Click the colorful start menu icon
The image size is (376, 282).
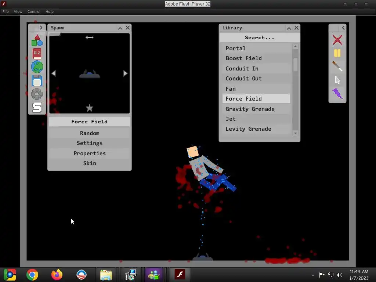[x=10, y=275]
